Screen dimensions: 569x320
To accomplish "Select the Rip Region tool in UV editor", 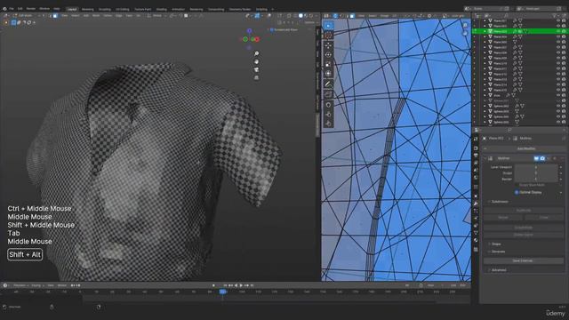I will coord(328,94).
